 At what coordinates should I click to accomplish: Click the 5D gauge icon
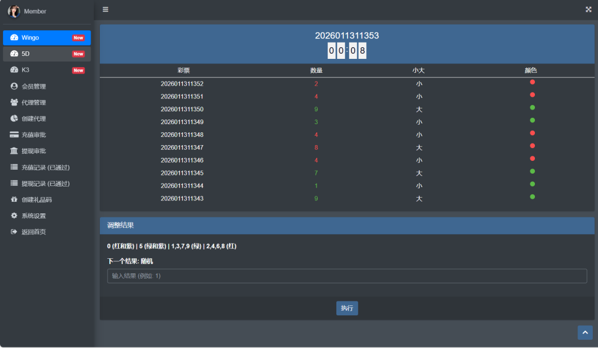pyautogui.click(x=14, y=54)
